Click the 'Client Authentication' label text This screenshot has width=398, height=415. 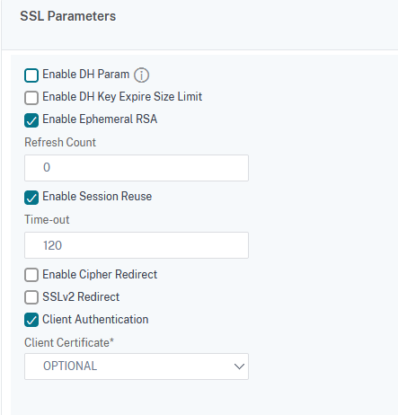click(x=95, y=319)
